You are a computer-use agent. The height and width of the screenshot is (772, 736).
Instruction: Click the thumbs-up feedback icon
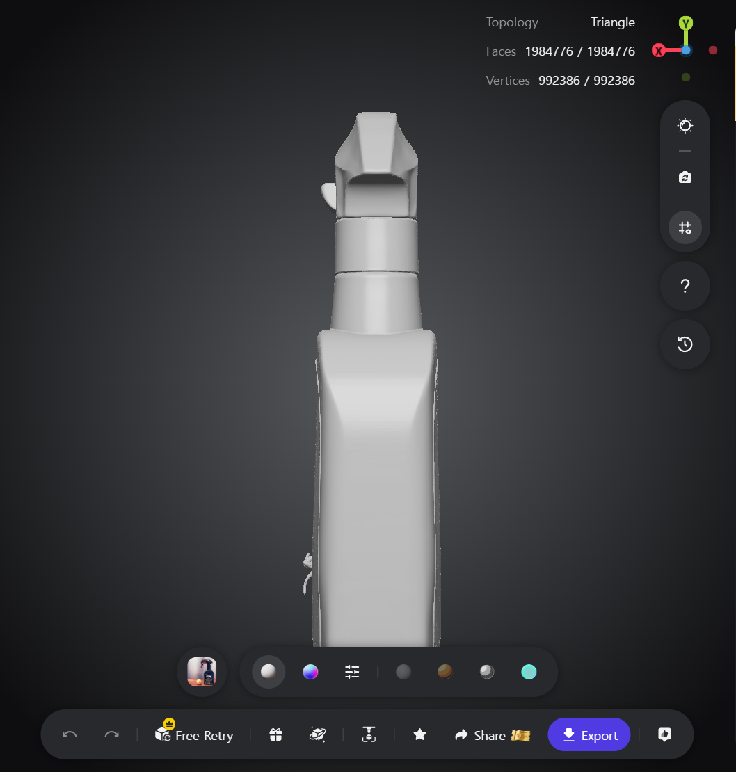coord(664,734)
